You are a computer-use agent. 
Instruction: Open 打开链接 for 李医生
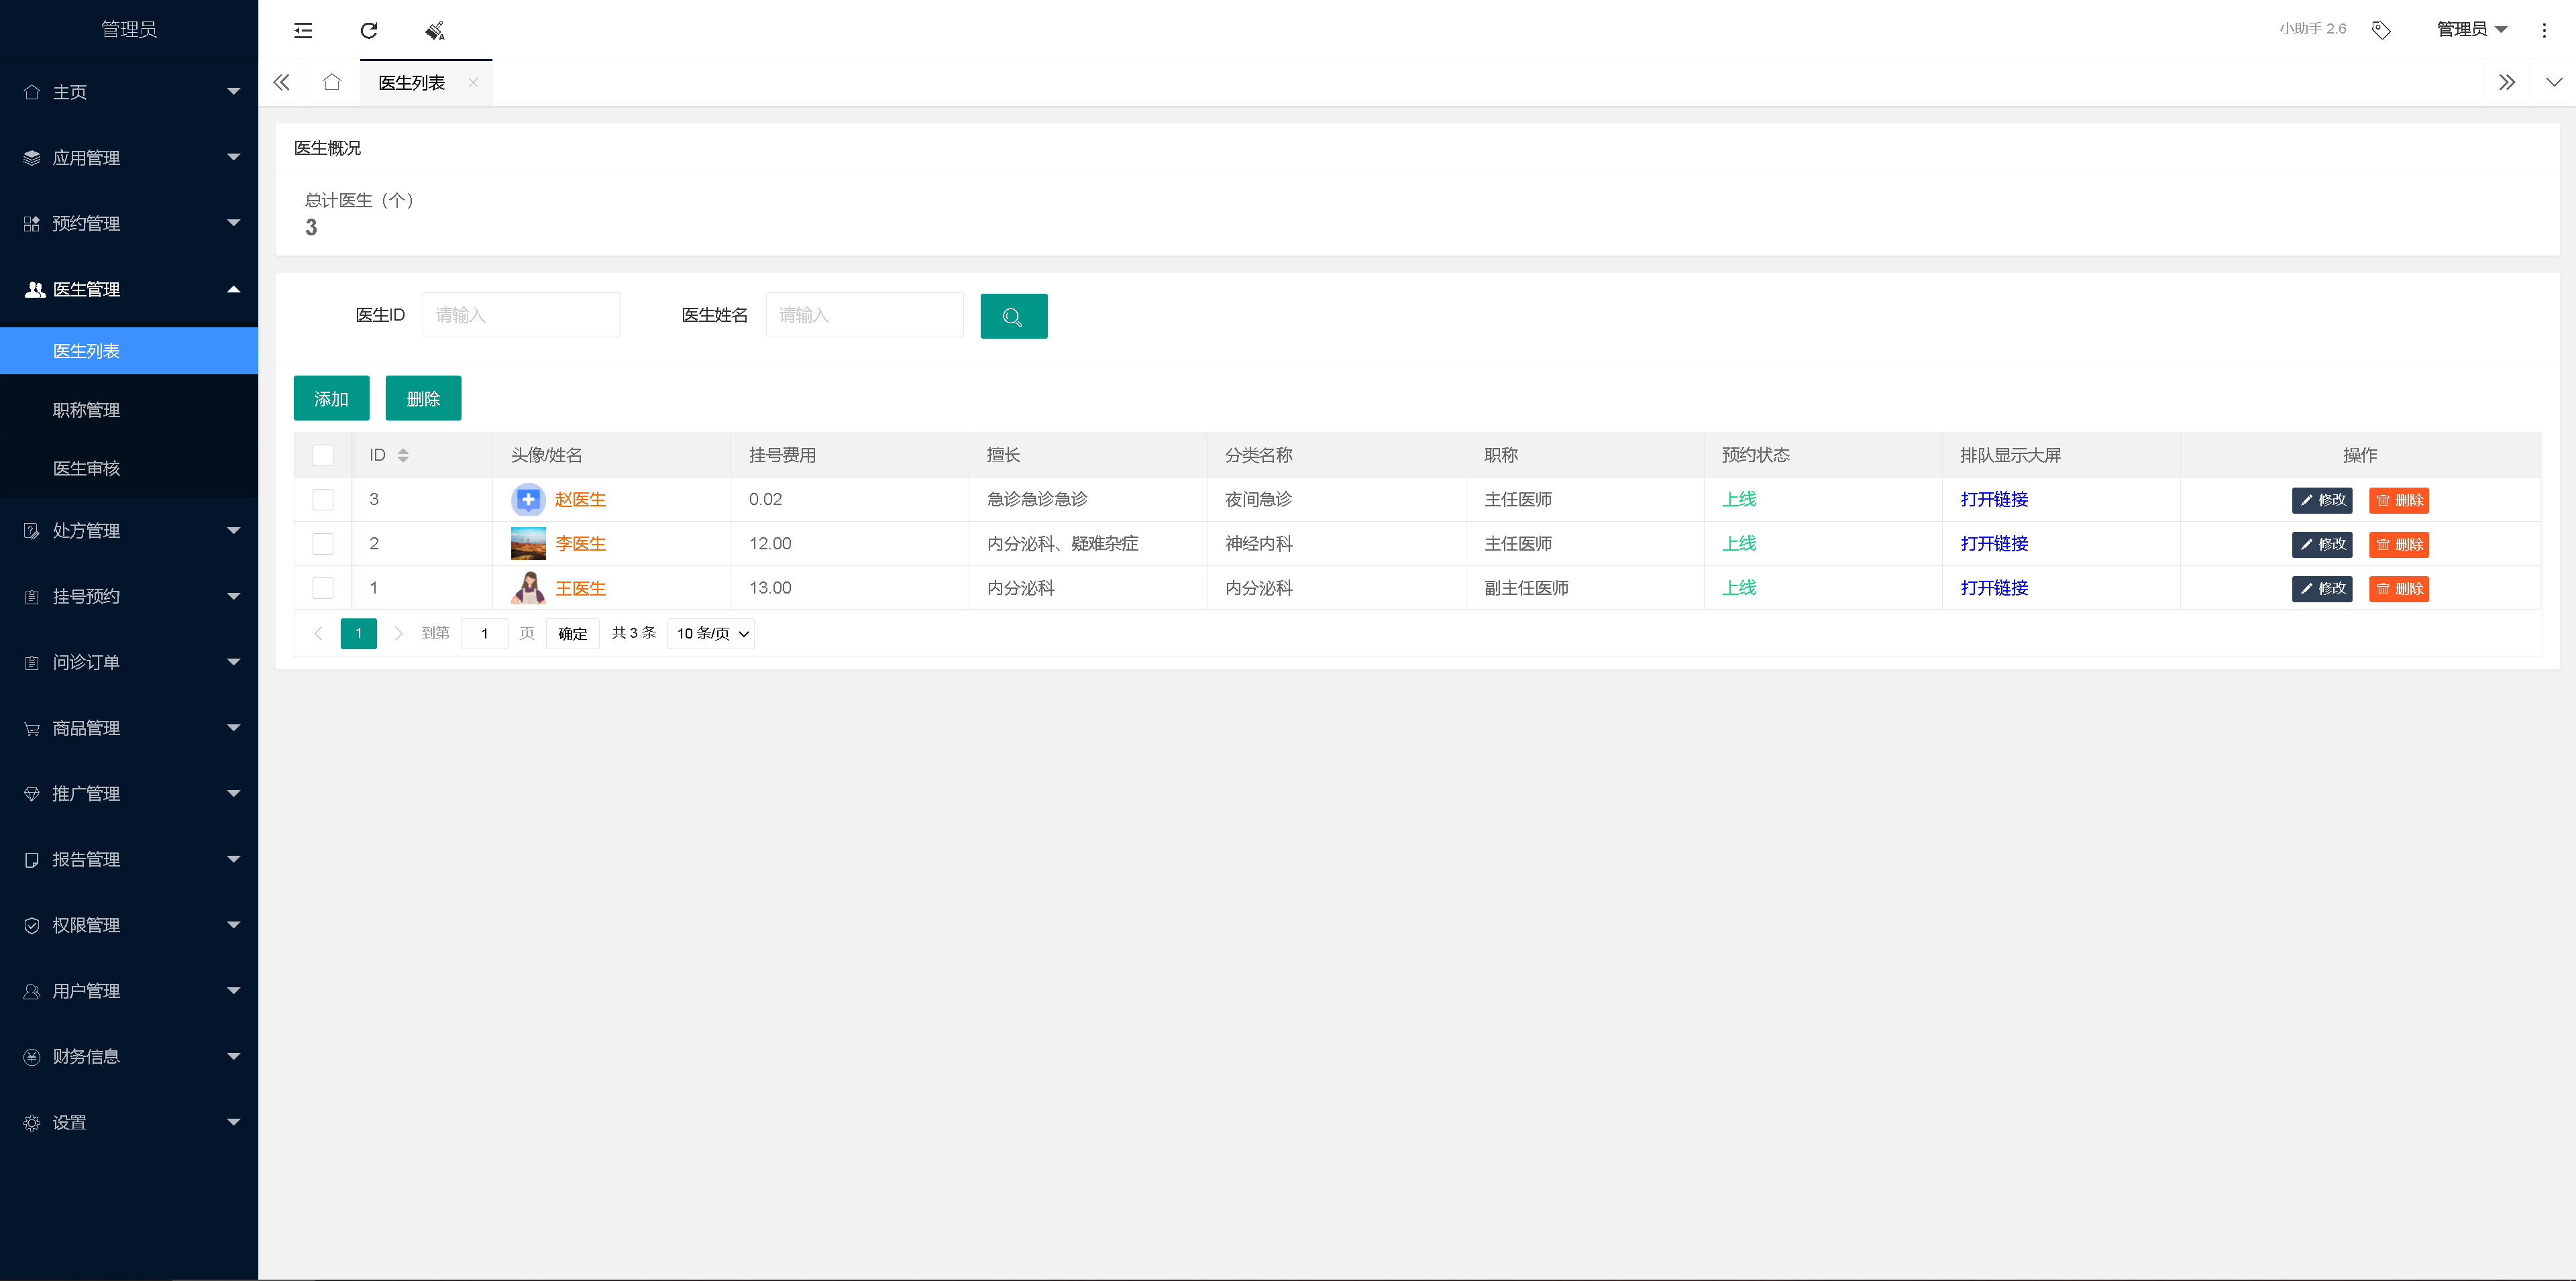pos(1994,543)
